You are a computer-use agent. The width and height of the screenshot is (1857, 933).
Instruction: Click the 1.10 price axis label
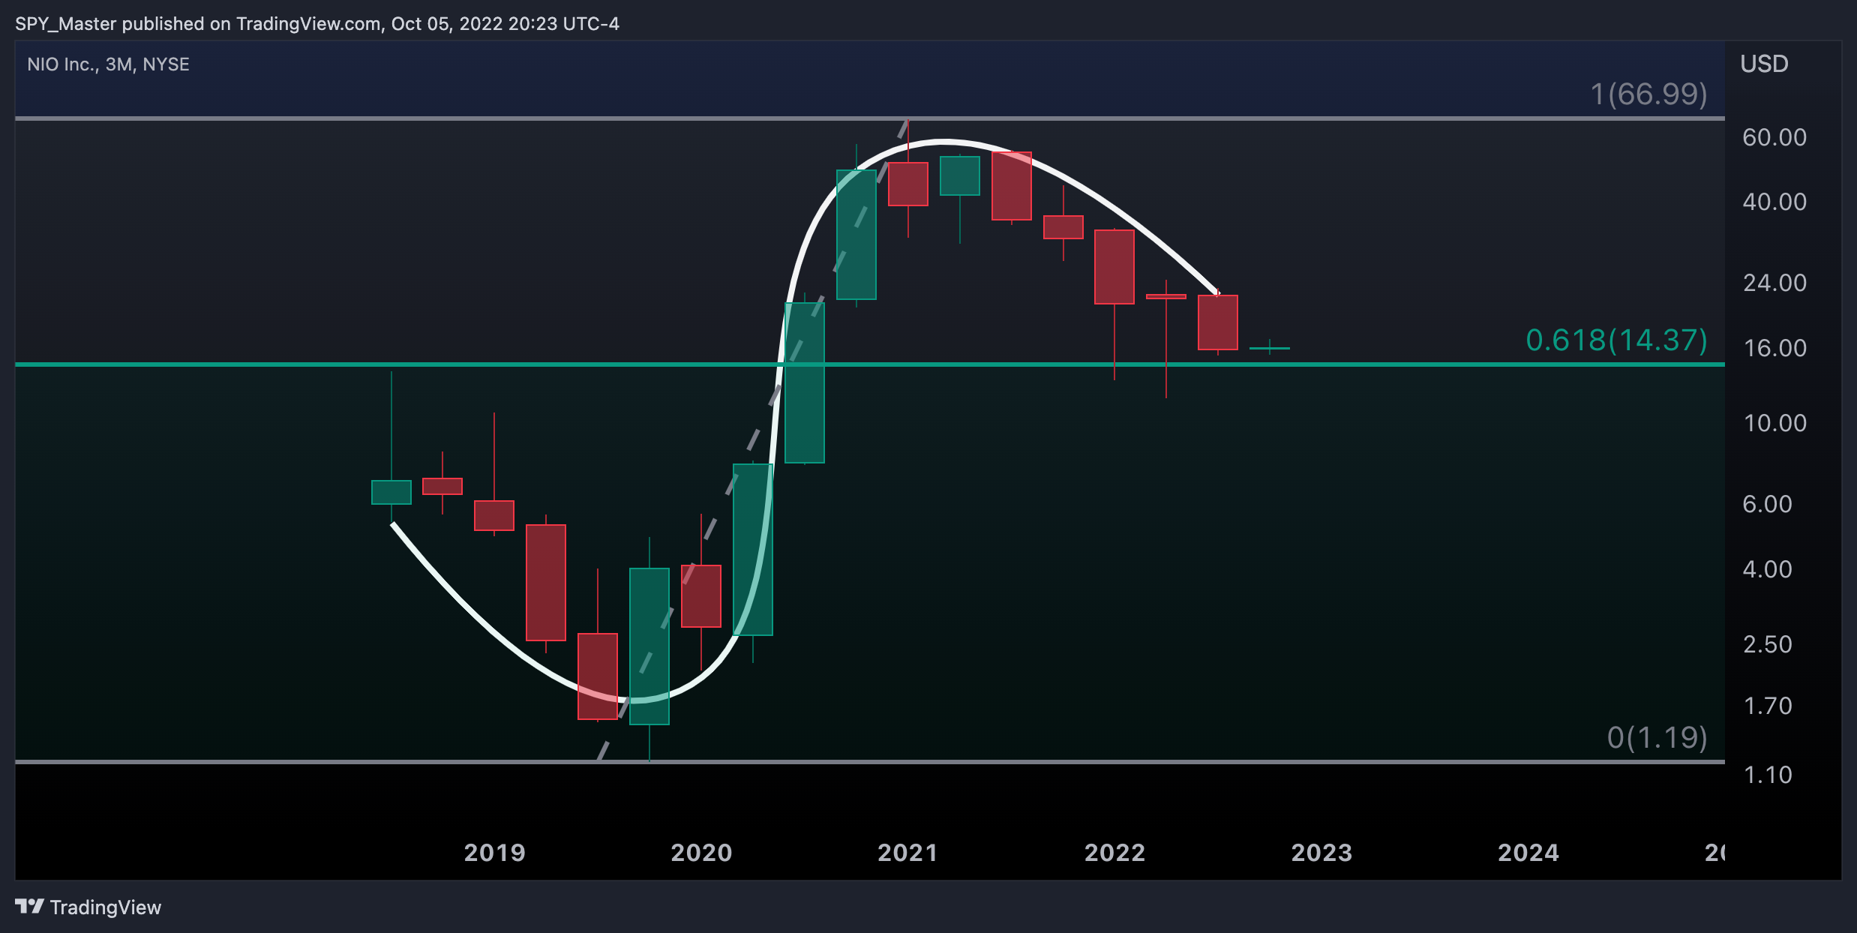[x=1767, y=775]
